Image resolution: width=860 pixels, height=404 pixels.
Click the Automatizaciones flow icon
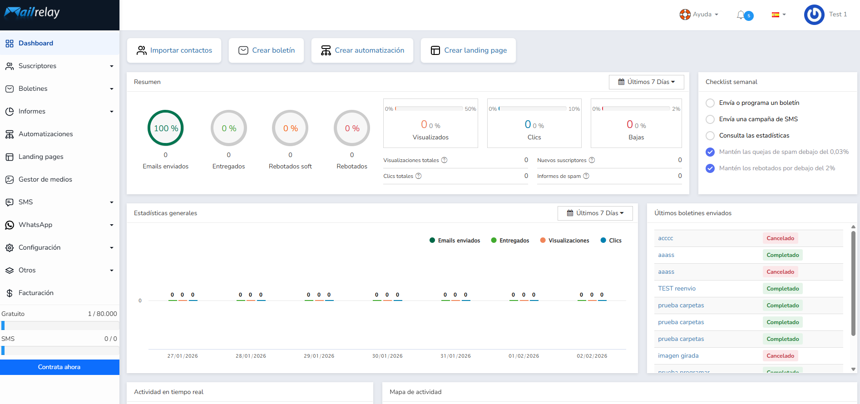9,134
